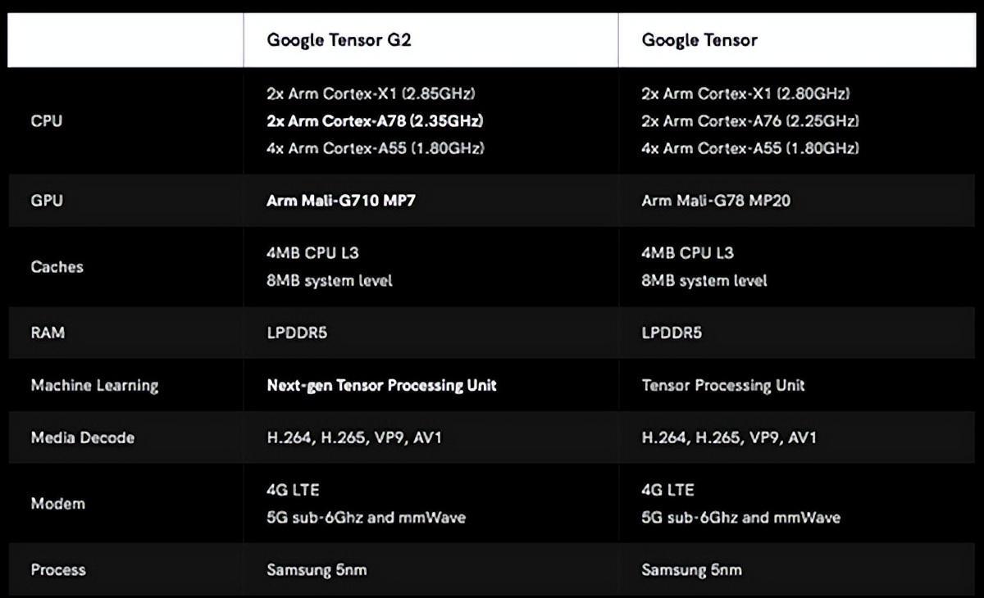Select the CPU row label
The height and width of the screenshot is (598, 984).
pyautogui.click(x=47, y=121)
